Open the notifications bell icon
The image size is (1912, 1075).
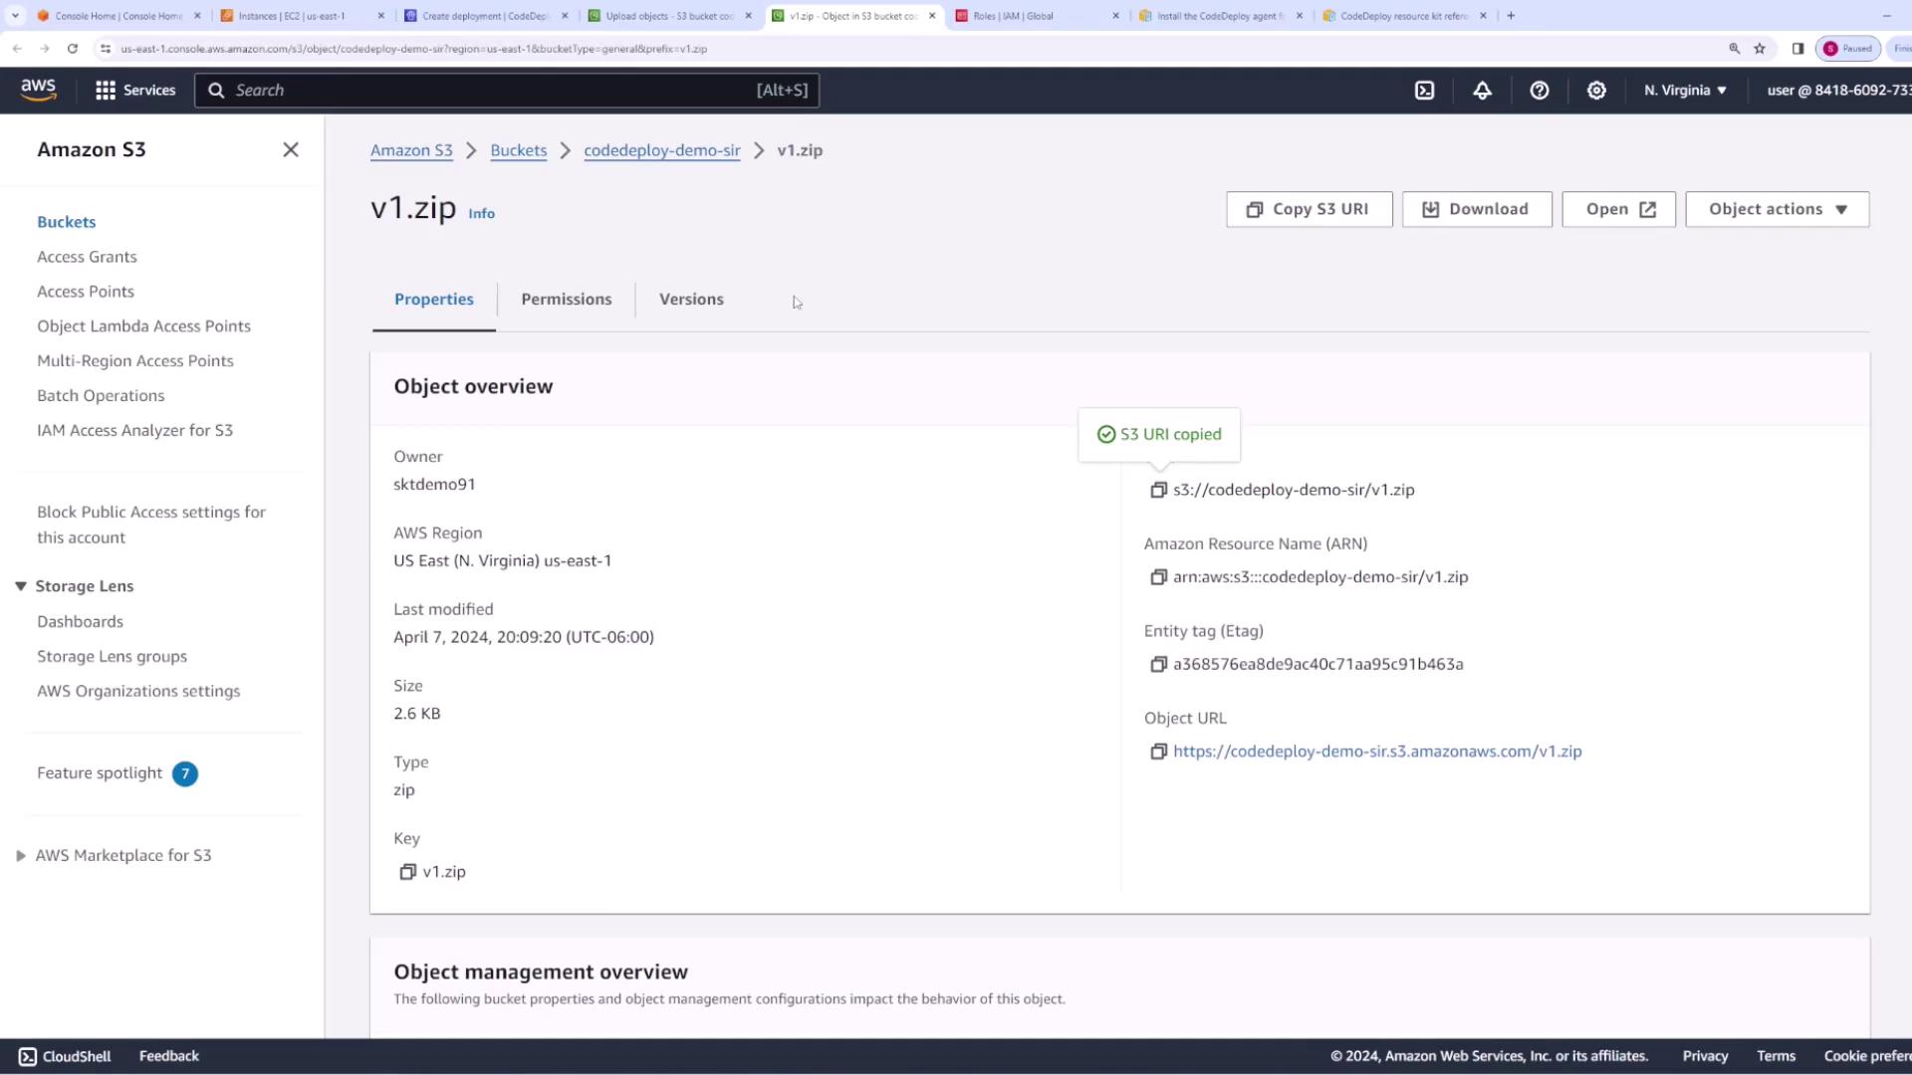(1482, 91)
